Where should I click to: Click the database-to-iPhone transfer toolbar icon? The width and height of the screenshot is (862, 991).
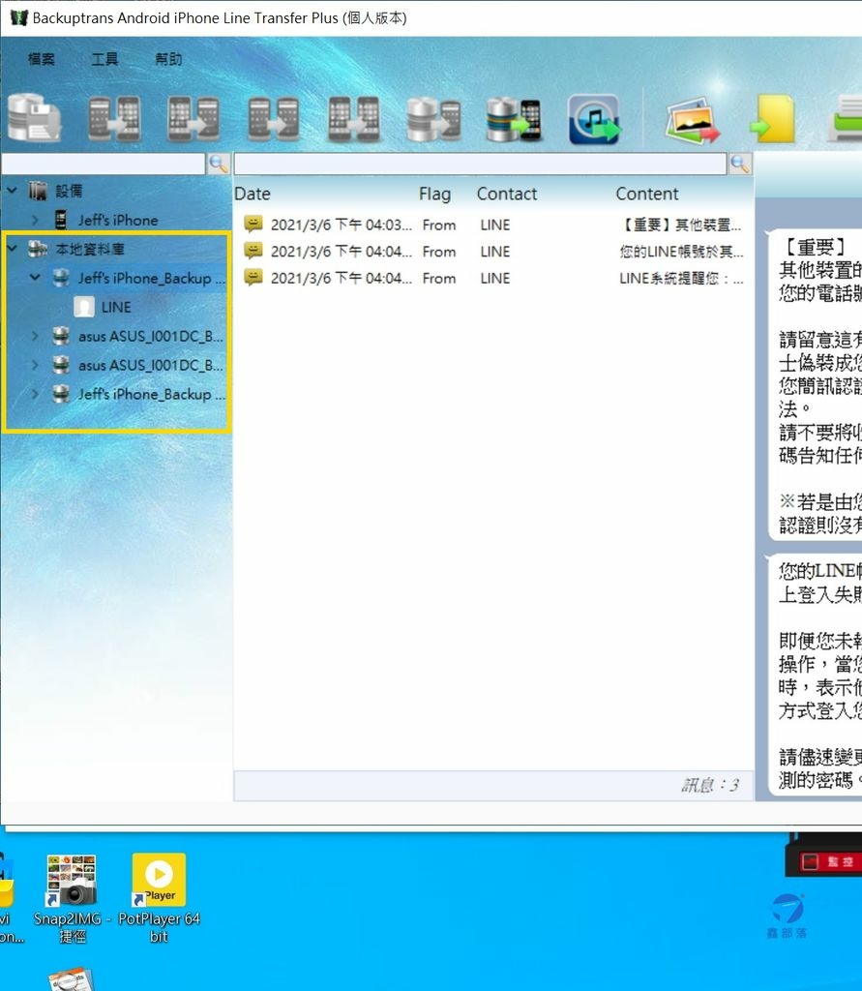(x=514, y=119)
